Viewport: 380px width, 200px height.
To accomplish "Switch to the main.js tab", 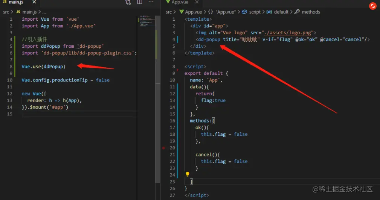I will tap(16, 2).
